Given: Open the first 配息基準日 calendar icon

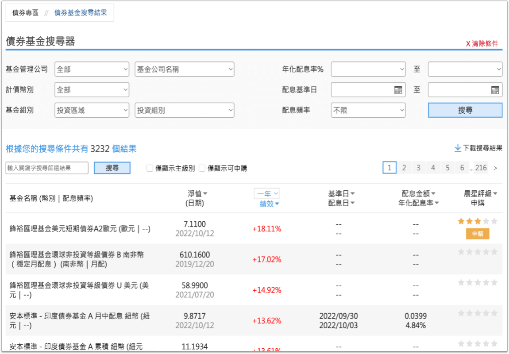Looking at the screenshot, I should pos(398,90).
